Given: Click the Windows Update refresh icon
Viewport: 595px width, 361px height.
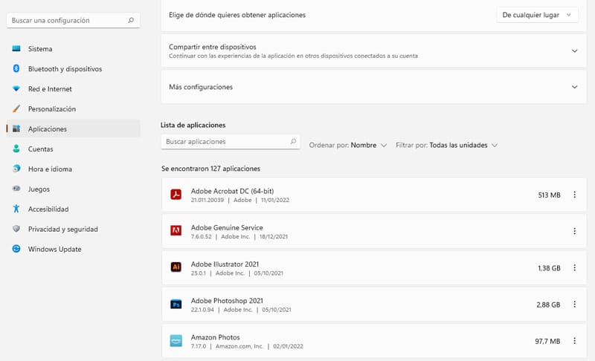Looking at the screenshot, I should pyautogui.click(x=16, y=249).
